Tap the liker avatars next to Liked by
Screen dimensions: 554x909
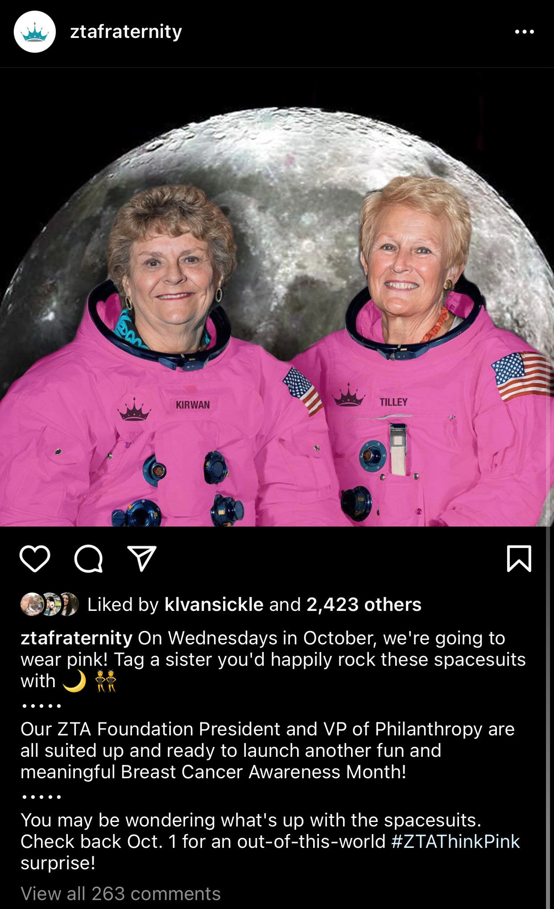[50, 604]
